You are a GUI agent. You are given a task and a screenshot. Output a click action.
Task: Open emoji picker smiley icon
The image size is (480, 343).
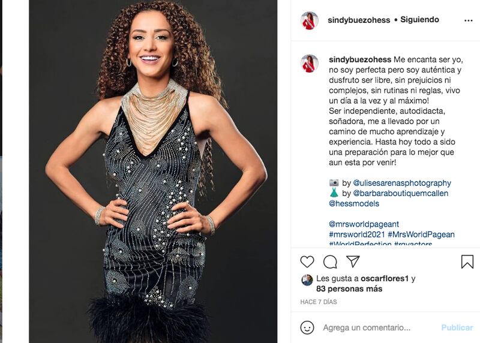pos(307,327)
